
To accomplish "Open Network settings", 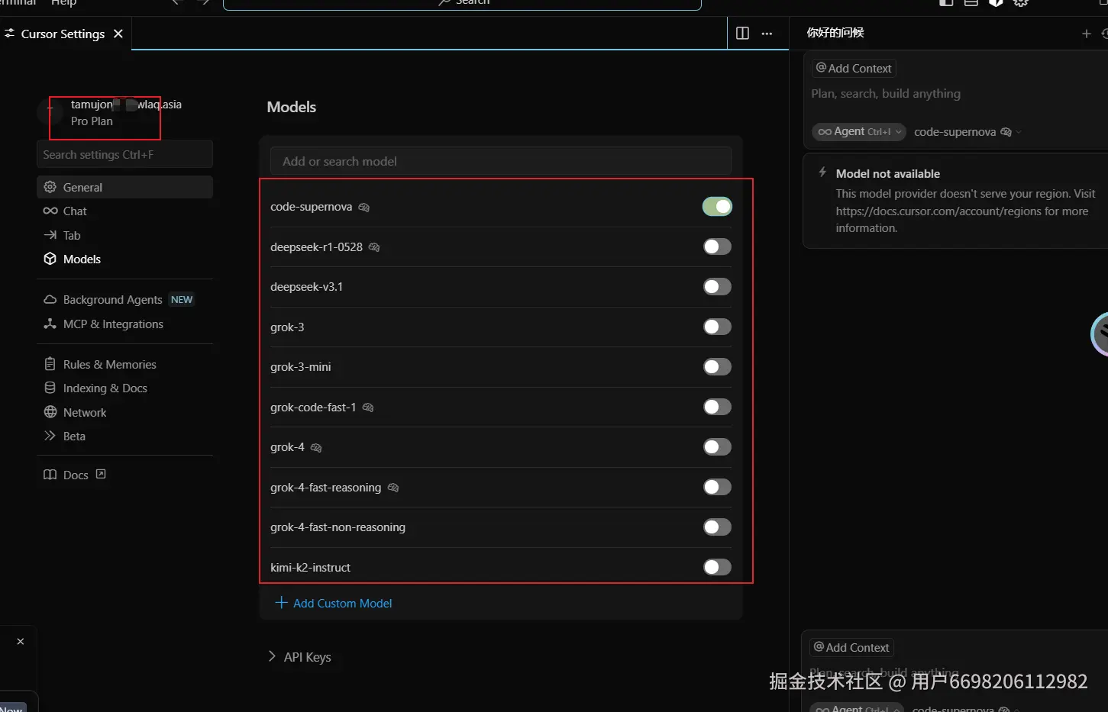I will [x=124, y=412].
